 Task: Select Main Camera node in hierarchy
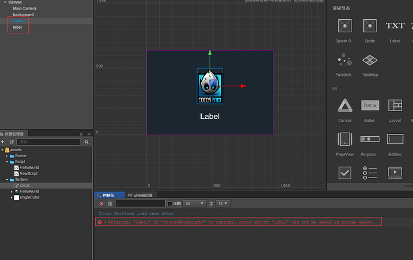pos(25,8)
